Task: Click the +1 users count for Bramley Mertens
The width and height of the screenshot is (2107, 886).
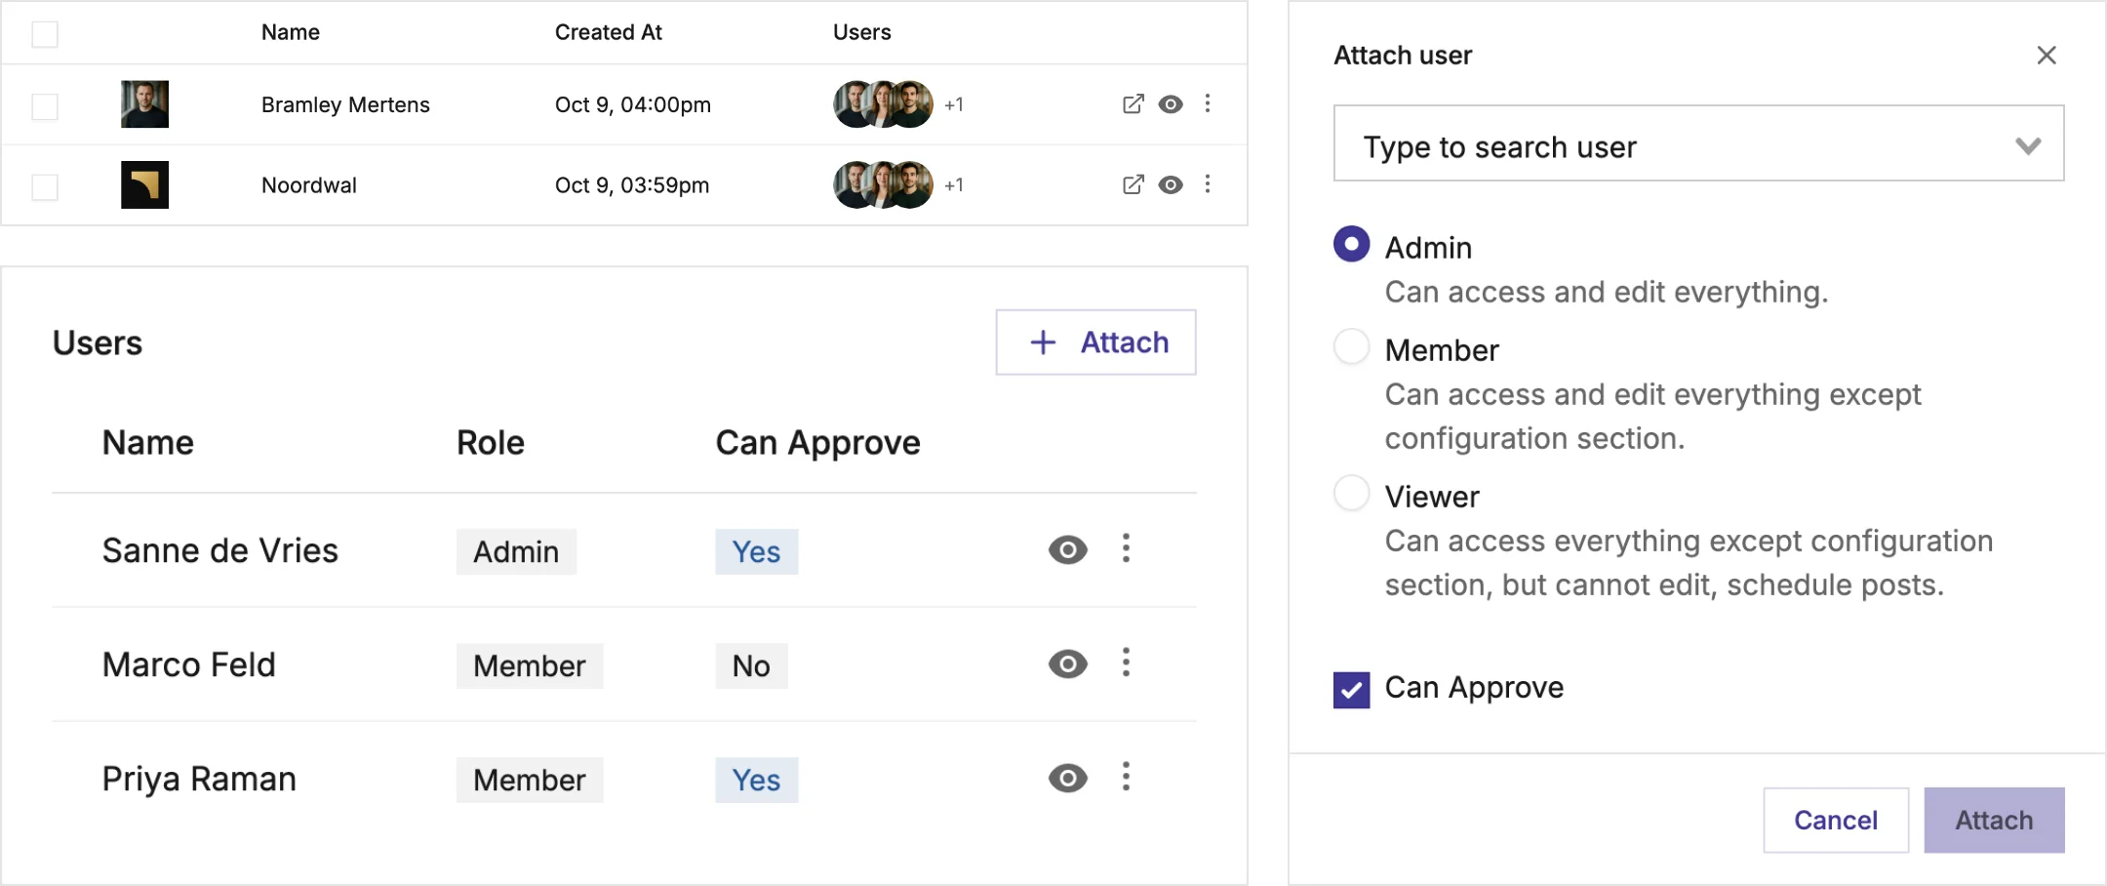Action: (x=953, y=104)
